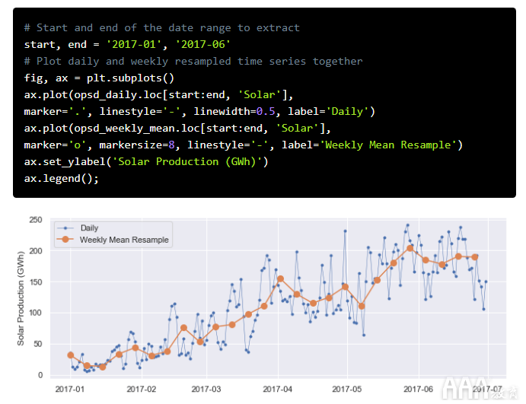The image size is (526, 404).
Task: Click the linewidth value 0.5
Action: click(x=266, y=112)
